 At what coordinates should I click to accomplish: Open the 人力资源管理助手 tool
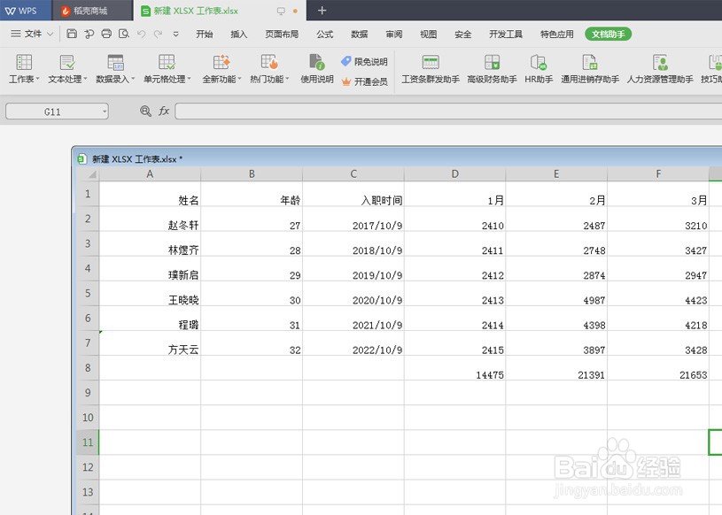point(660,69)
